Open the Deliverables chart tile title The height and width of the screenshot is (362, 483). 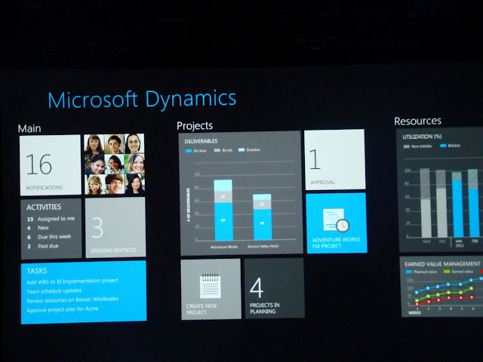coord(202,141)
